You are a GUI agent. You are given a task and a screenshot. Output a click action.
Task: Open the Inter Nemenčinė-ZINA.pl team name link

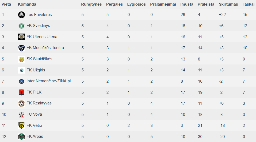49,81
